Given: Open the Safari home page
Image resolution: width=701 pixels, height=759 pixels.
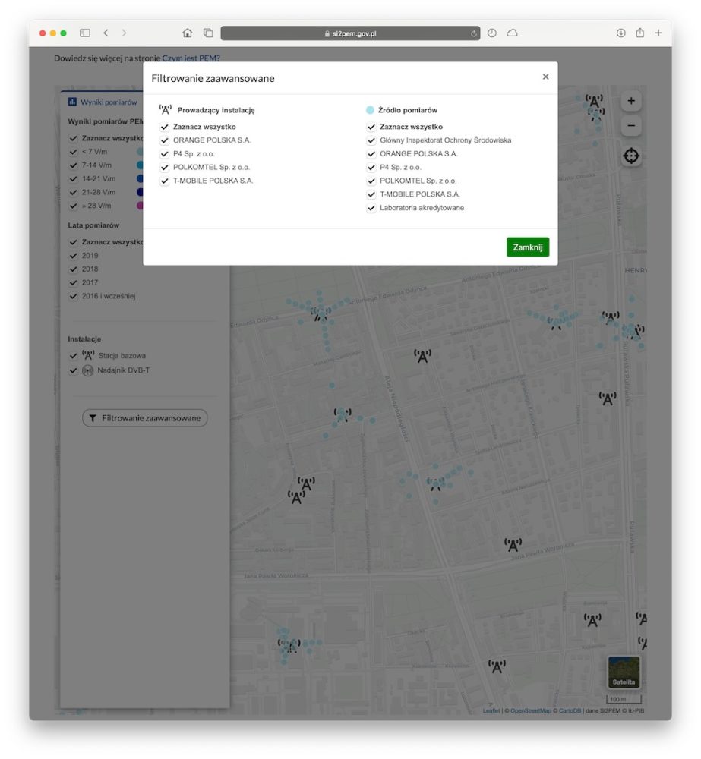Looking at the screenshot, I should coord(188,33).
